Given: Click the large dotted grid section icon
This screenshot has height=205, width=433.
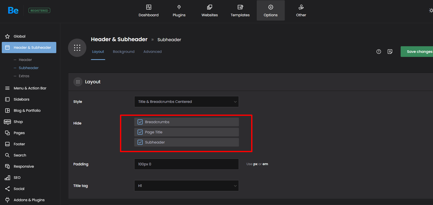Looking at the screenshot, I should coord(77,48).
